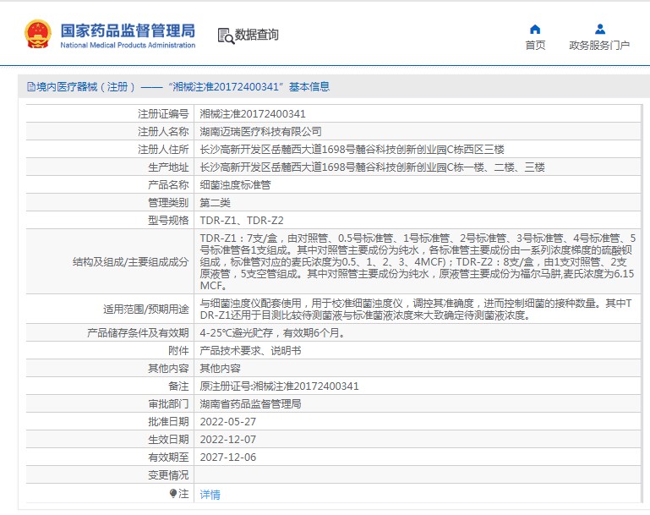Click the 首页 house icon
This screenshot has width=650, height=515.
[534, 29]
